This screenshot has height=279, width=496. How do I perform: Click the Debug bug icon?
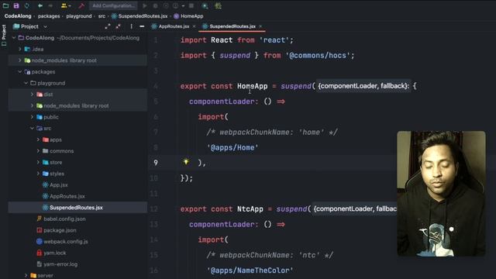155,5
